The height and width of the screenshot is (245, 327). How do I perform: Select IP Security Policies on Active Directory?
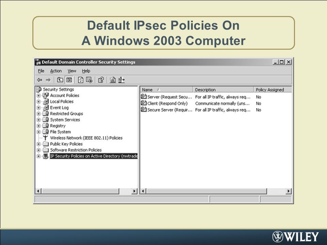(94, 156)
